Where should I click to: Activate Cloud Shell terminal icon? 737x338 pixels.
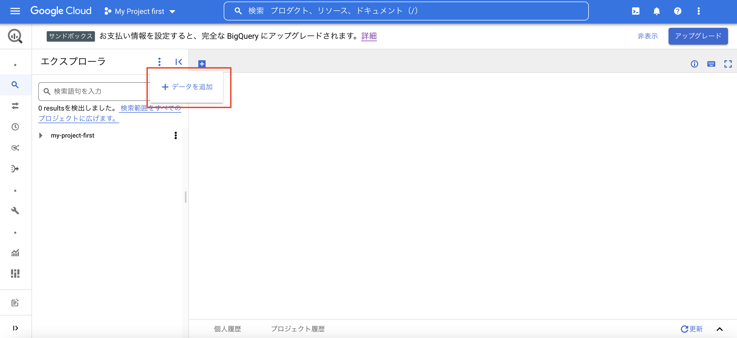[635, 11]
